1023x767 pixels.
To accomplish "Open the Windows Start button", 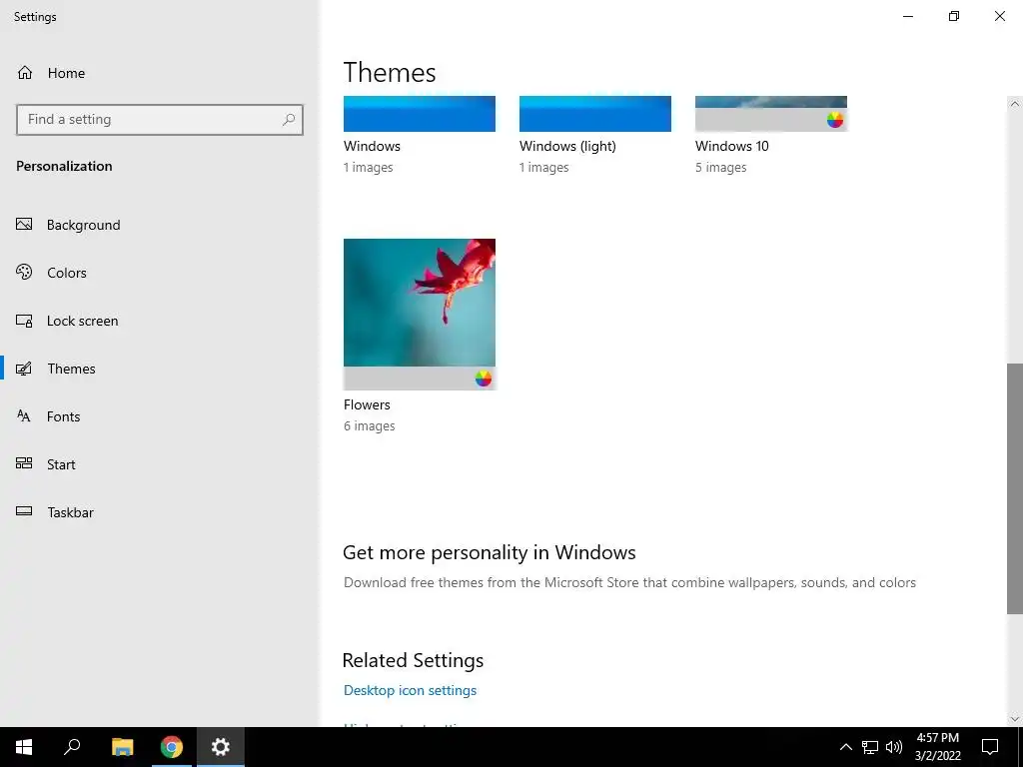I will (x=24, y=747).
